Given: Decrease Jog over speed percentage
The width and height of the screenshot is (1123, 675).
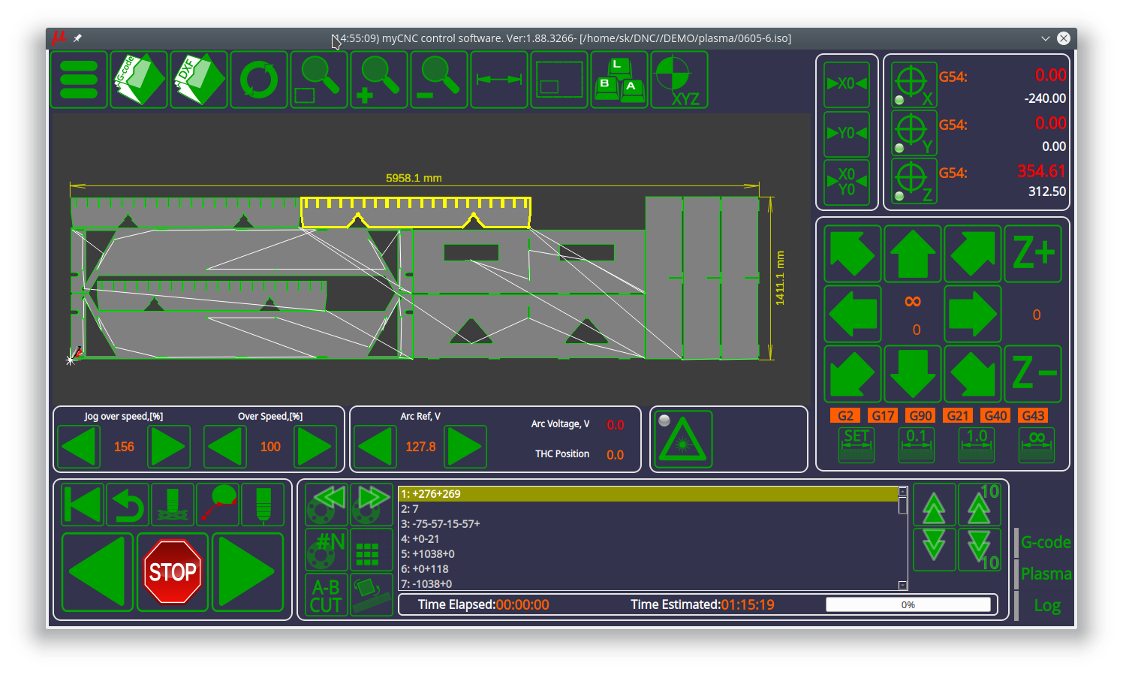Looking at the screenshot, I should pos(80,447).
